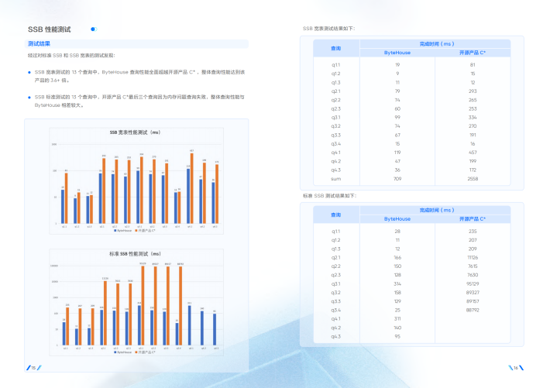Click the 标准 SSB 测试结果如下 caption
550x388 pixels.
[x=330, y=196]
